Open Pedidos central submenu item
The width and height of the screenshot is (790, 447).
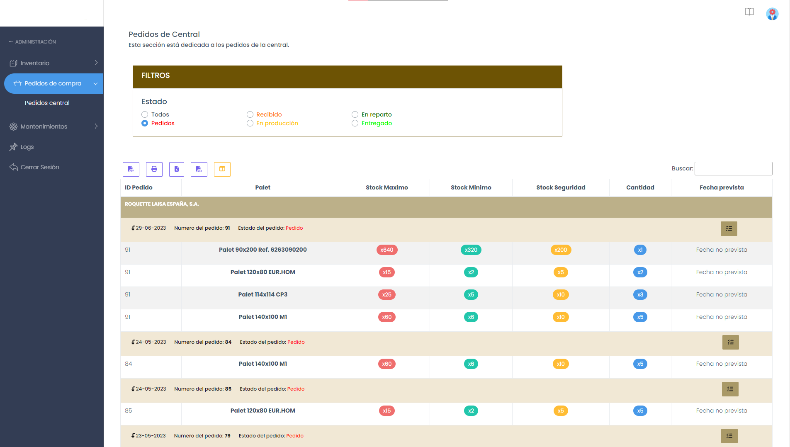point(47,103)
